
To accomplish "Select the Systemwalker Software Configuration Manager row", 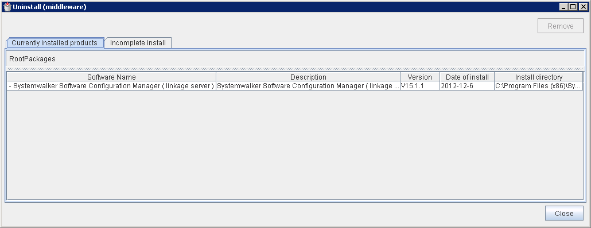I will (x=295, y=86).
